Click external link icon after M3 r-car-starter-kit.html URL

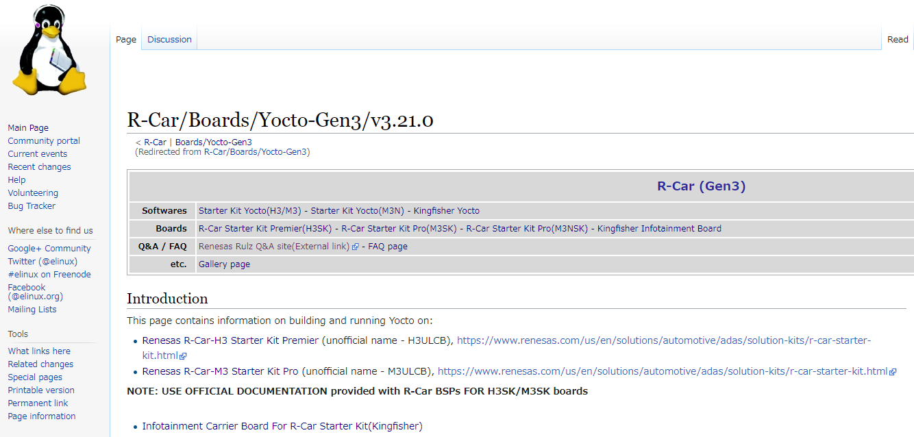pyautogui.click(x=893, y=372)
